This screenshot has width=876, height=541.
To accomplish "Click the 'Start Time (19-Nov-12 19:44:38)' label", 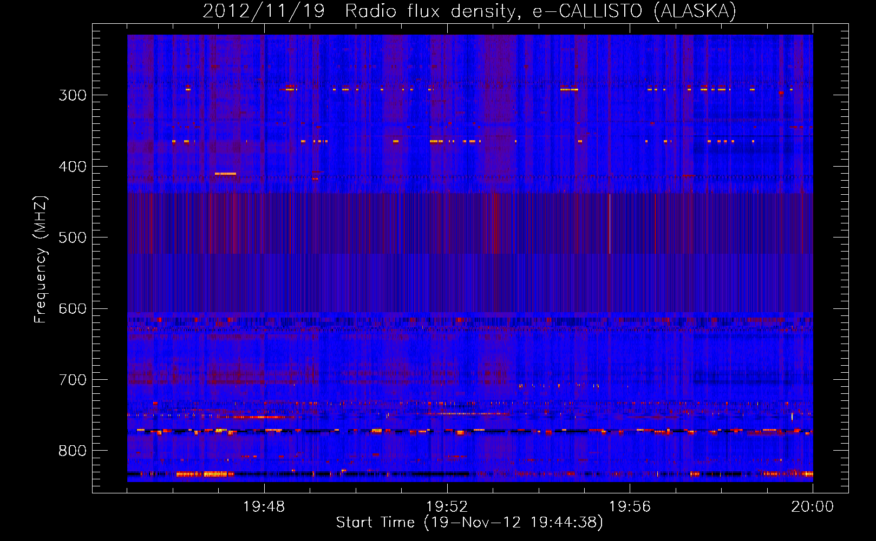I will tap(469, 523).
